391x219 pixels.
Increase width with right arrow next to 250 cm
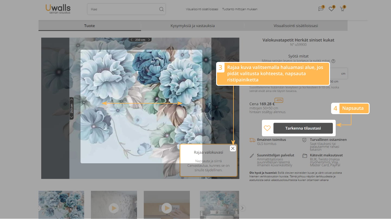[x=149, y=40]
